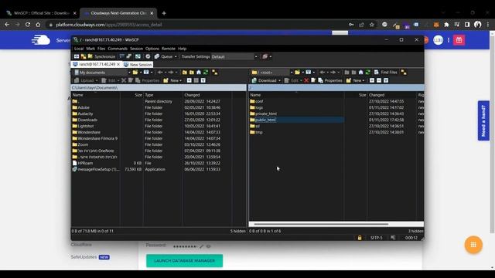
Task: Open the Session menu
Action: coord(136,49)
